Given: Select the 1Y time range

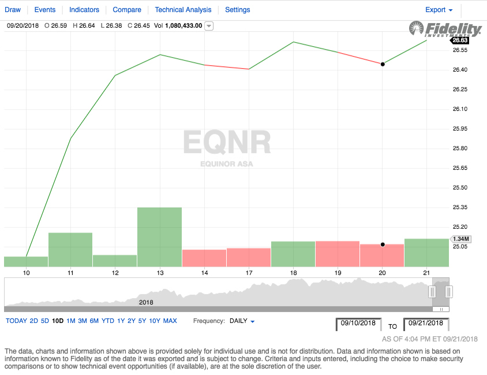Looking at the screenshot, I should click(x=121, y=321).
